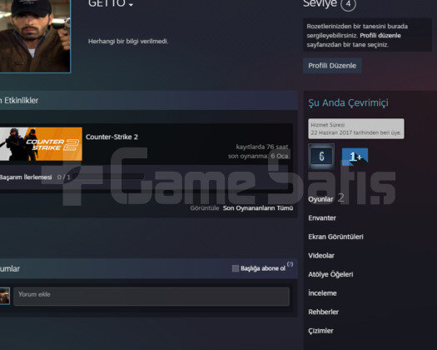The image size is (437, 350).
Task: Follow the bold 'Profili düzenle' link in badge text
Action: click(380, 36)
